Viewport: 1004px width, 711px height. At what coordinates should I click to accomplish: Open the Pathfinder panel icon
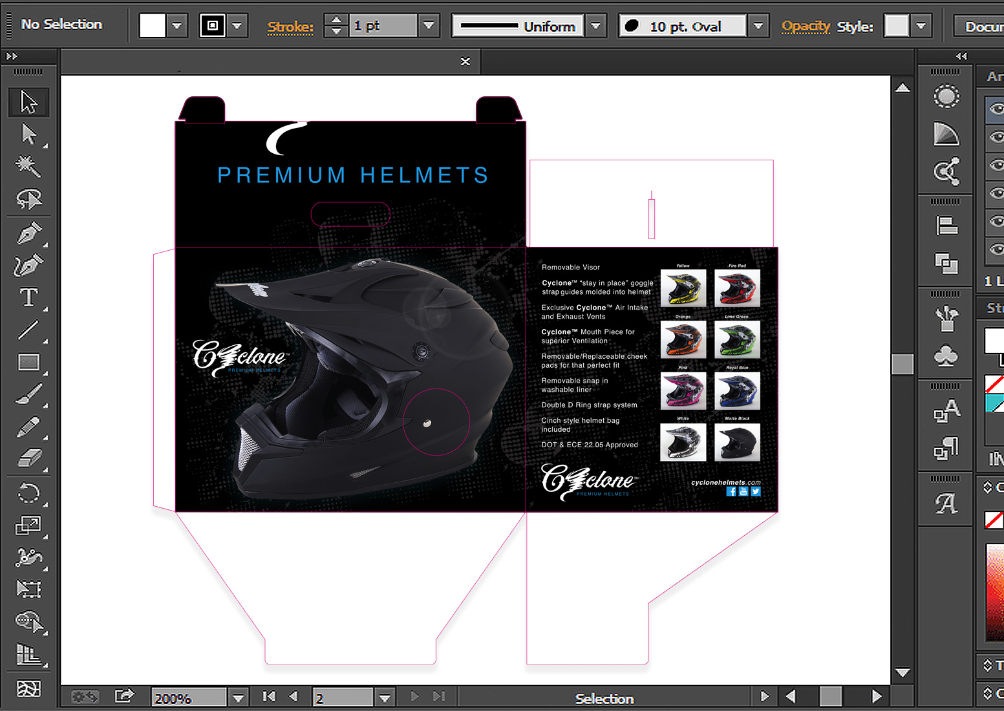(946, 262)
